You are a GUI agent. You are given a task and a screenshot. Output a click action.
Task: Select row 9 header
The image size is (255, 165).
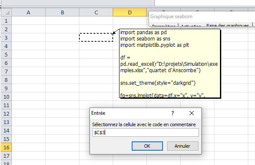tap(6, 89)
